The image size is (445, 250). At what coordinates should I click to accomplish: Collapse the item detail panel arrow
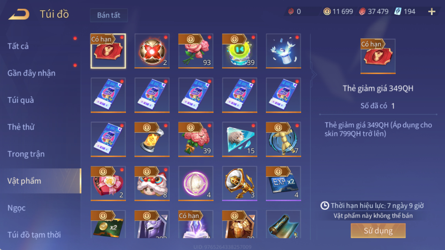click(313, 74)
